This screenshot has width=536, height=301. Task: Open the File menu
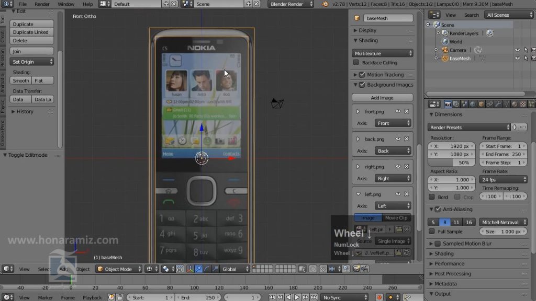point(23,4)
